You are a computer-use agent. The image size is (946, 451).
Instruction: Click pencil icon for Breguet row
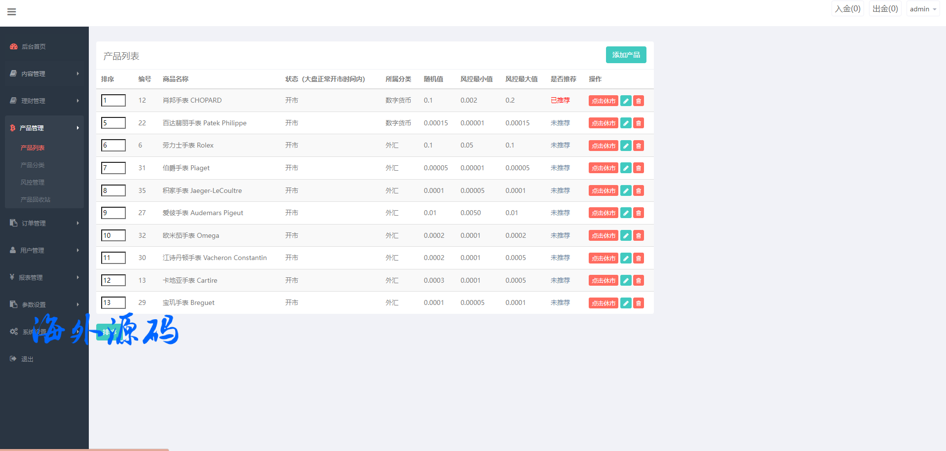[626, 303]
